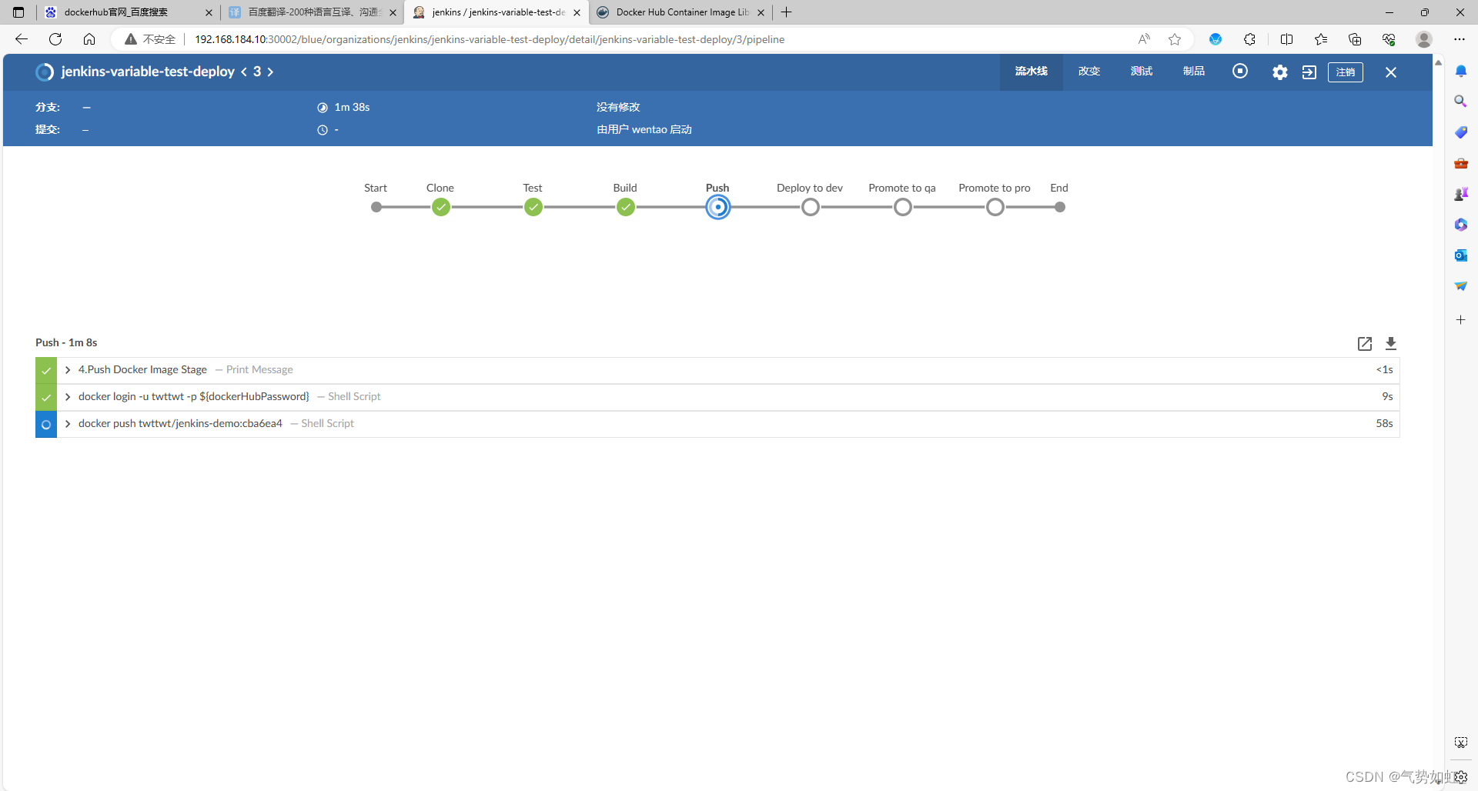Switch to the 测试 tab
This screenshot has width=1478, height=791.
point(1142,72)
